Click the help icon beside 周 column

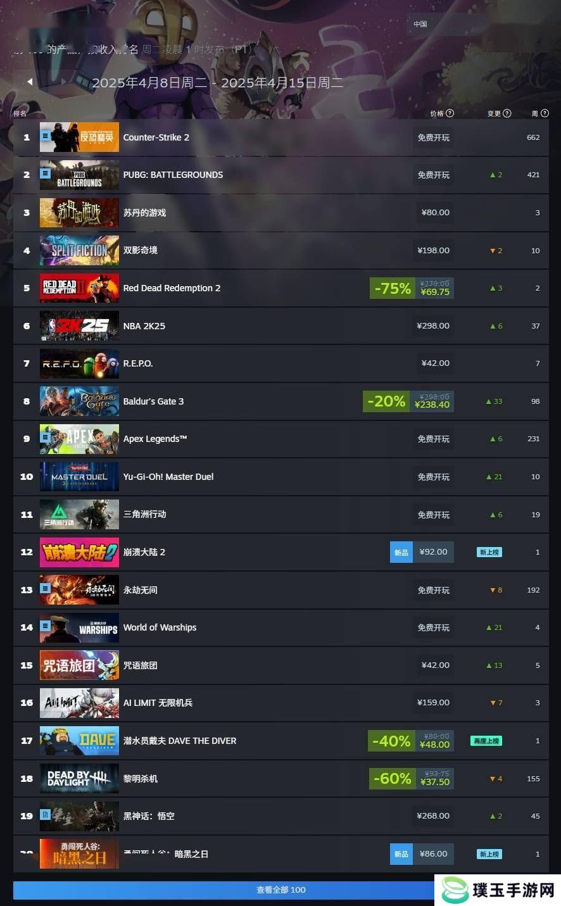point(545,113)
